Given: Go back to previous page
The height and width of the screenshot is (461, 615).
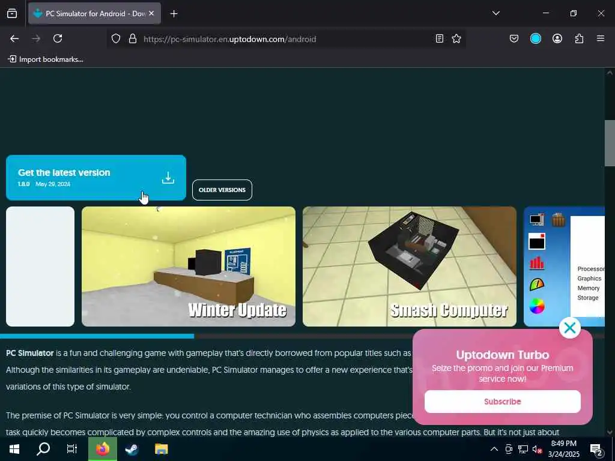Looking at the screenshot, I should coord(14,38).
